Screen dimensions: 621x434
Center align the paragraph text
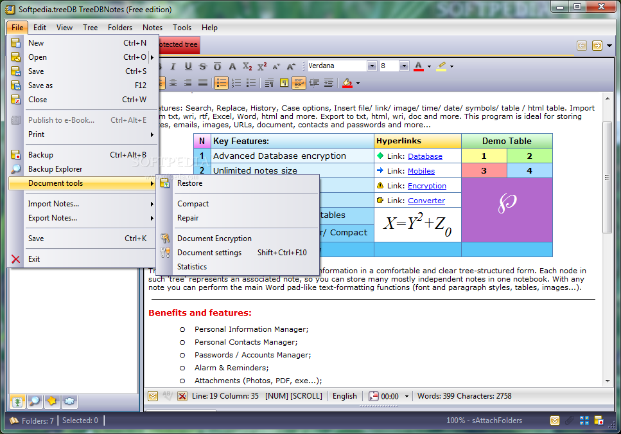tap(173, 83)
